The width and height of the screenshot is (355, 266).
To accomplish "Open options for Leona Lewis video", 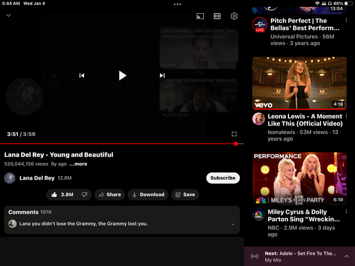I will pos(346,116).
